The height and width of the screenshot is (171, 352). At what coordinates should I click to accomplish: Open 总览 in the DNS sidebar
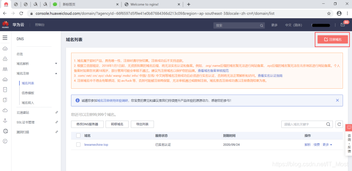pyautogui.click(x=20, y=54)
